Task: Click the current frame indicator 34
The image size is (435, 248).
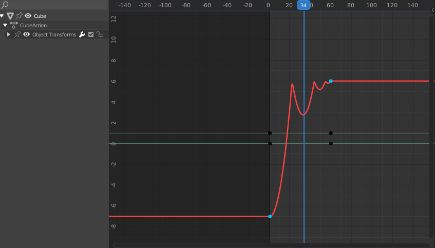Action: [304, 5]
